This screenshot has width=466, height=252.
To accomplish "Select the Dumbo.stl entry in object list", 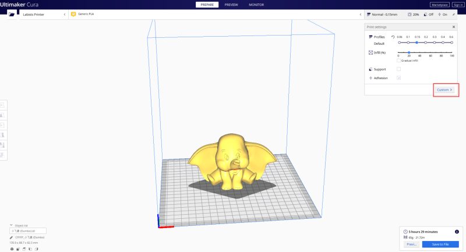I will click(x=28, y=231).
